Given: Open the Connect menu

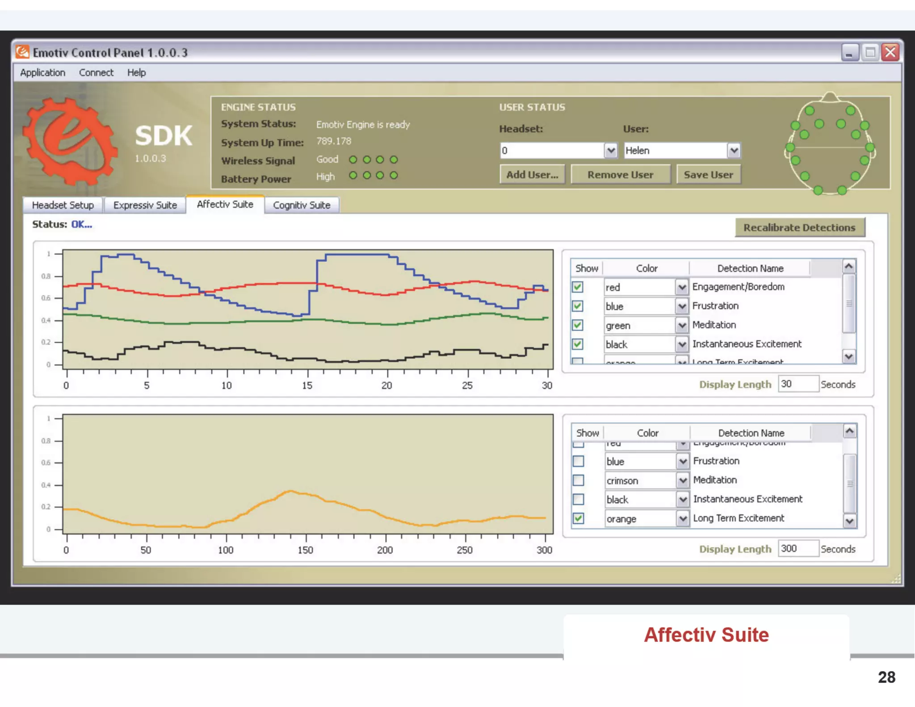Looking at the screenshot, I should click(96, 72).
